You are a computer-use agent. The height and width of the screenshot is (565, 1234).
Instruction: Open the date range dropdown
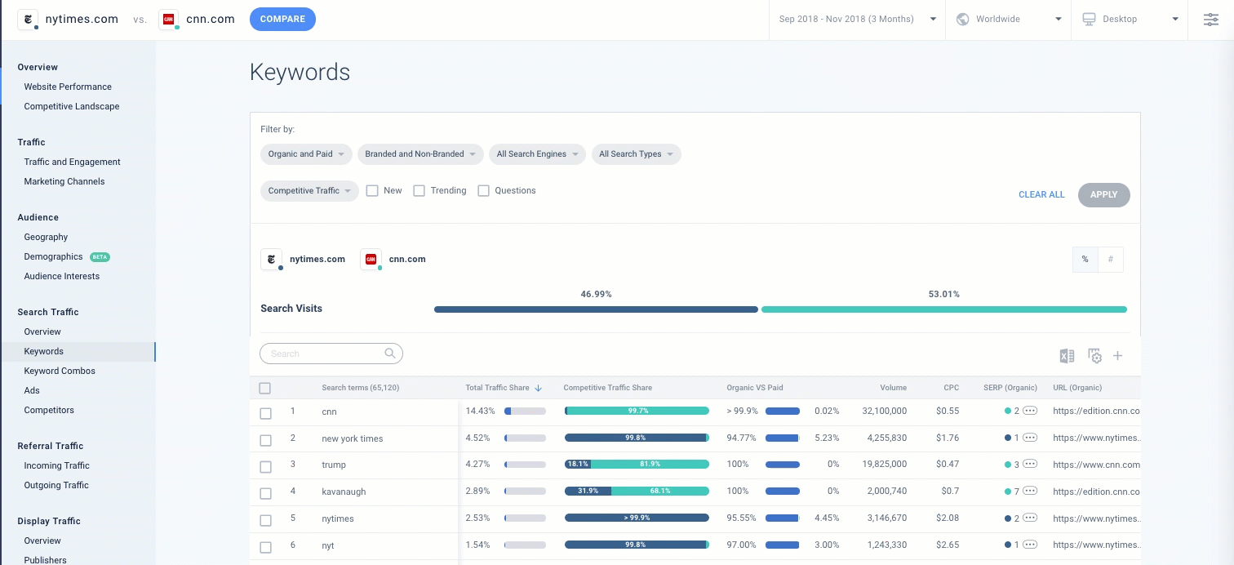857,19
